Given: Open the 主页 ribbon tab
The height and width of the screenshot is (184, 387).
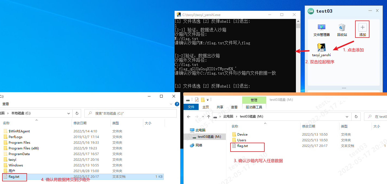Looking at the screenshot, I should 206,107.
